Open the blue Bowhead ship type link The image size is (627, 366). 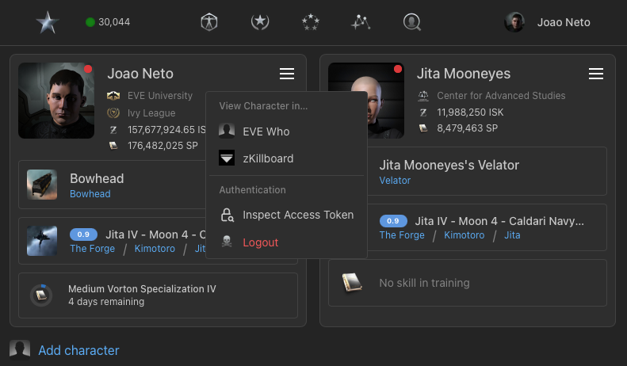coord(90,194)
